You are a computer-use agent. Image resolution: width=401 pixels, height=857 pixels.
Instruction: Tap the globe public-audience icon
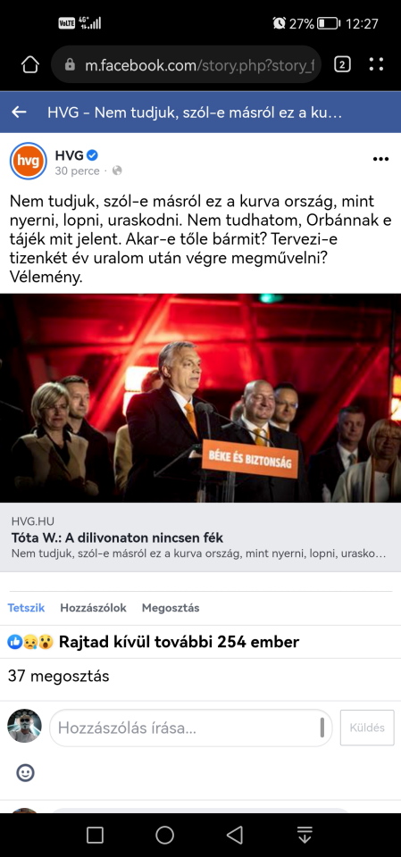117,171
